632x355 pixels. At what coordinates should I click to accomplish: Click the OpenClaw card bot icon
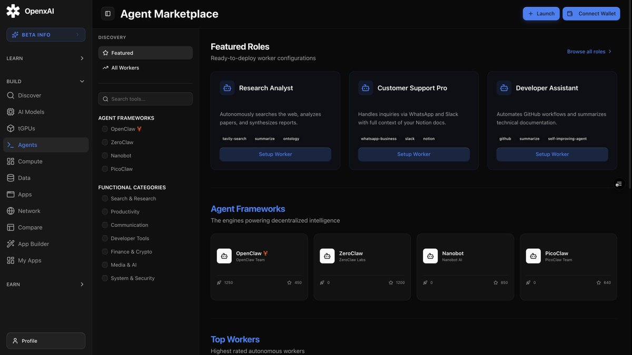pyautogui.click(x=224, y=256)
